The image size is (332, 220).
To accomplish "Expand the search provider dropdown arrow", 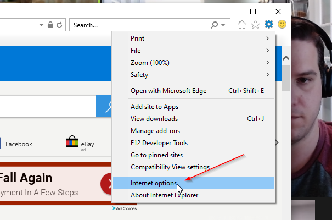I will [223, 25].
